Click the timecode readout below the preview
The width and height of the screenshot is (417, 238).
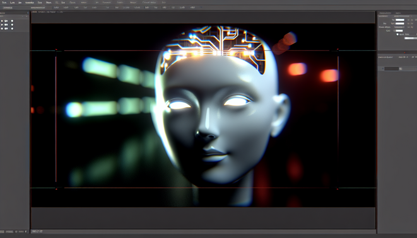pyautogui.click(x=37, y=231)
